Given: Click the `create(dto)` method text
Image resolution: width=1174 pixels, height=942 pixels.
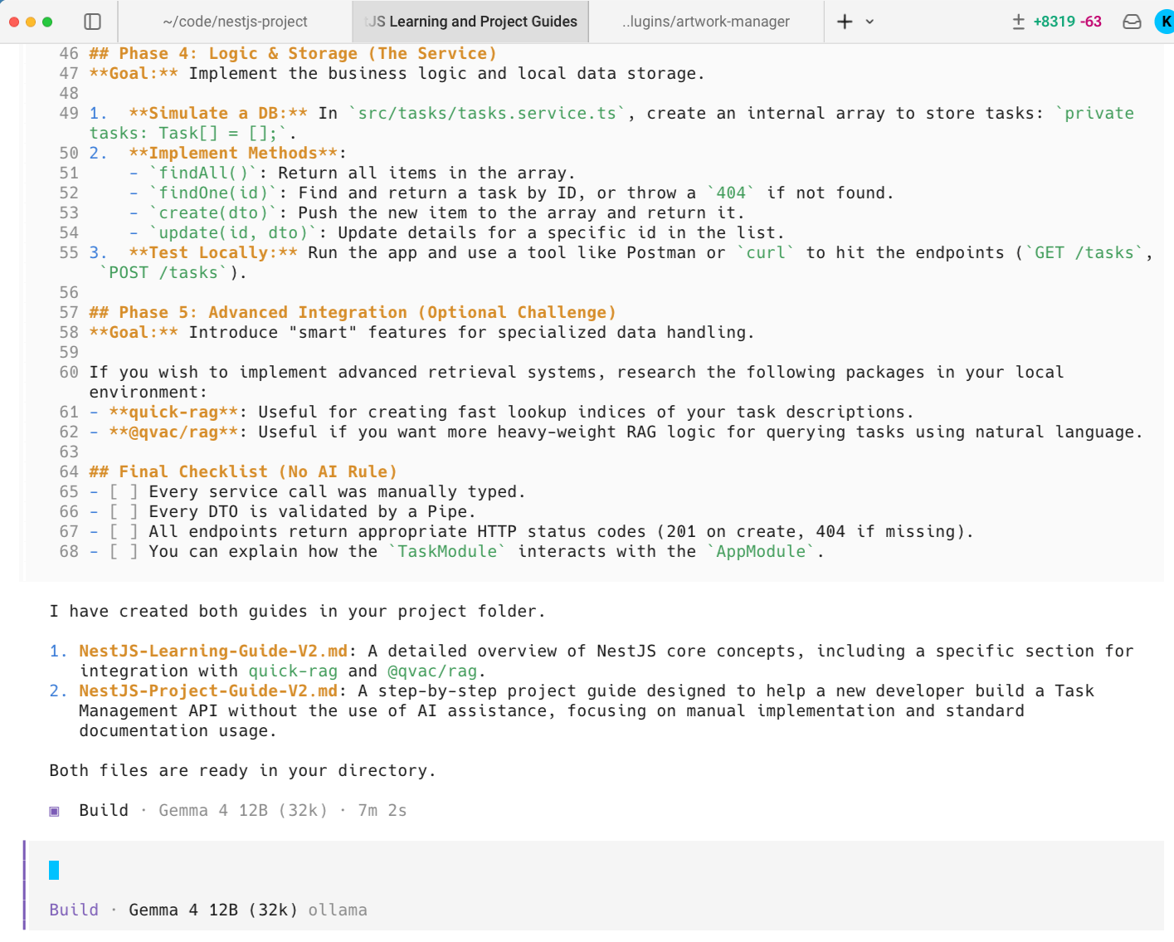Looking at the screenshot, I should [213, 212].
